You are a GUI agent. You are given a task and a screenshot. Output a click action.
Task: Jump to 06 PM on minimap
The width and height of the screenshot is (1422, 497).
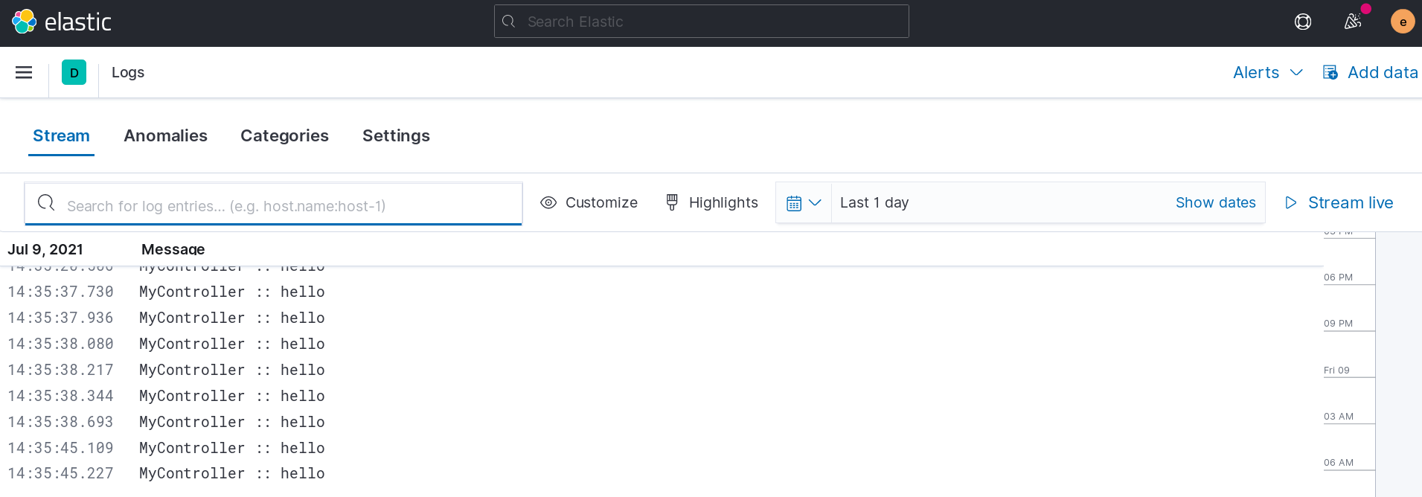tap(1338, 278)
